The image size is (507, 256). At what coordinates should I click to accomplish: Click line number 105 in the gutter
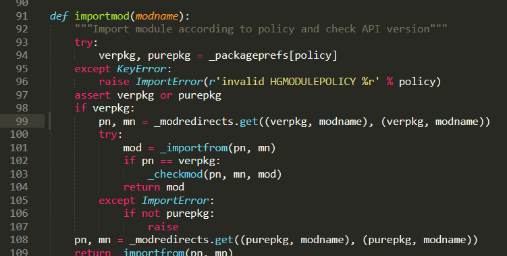click(19, 201)
